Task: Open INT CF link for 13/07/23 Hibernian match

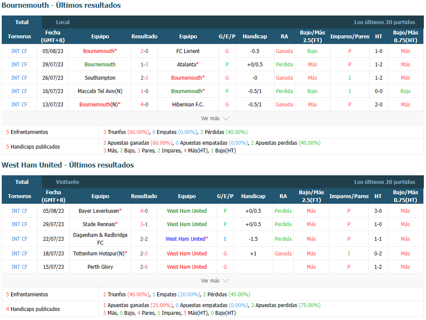Action: [x=19, y=104]
